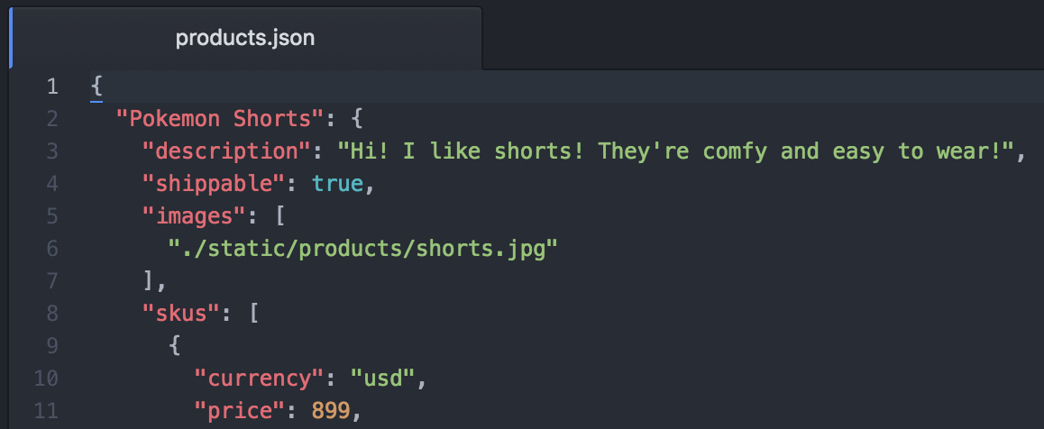1044x429 pixels.
Task: Click the "usd" currency value
Action: pyautogui.click(x=382, y=379)
